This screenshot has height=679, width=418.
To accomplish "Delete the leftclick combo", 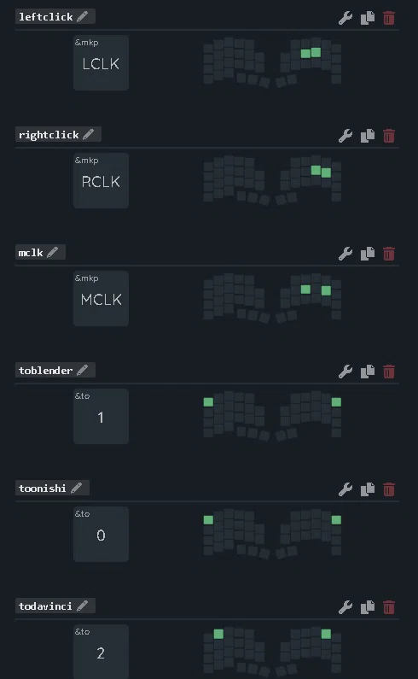I will (x=389, y=18).
